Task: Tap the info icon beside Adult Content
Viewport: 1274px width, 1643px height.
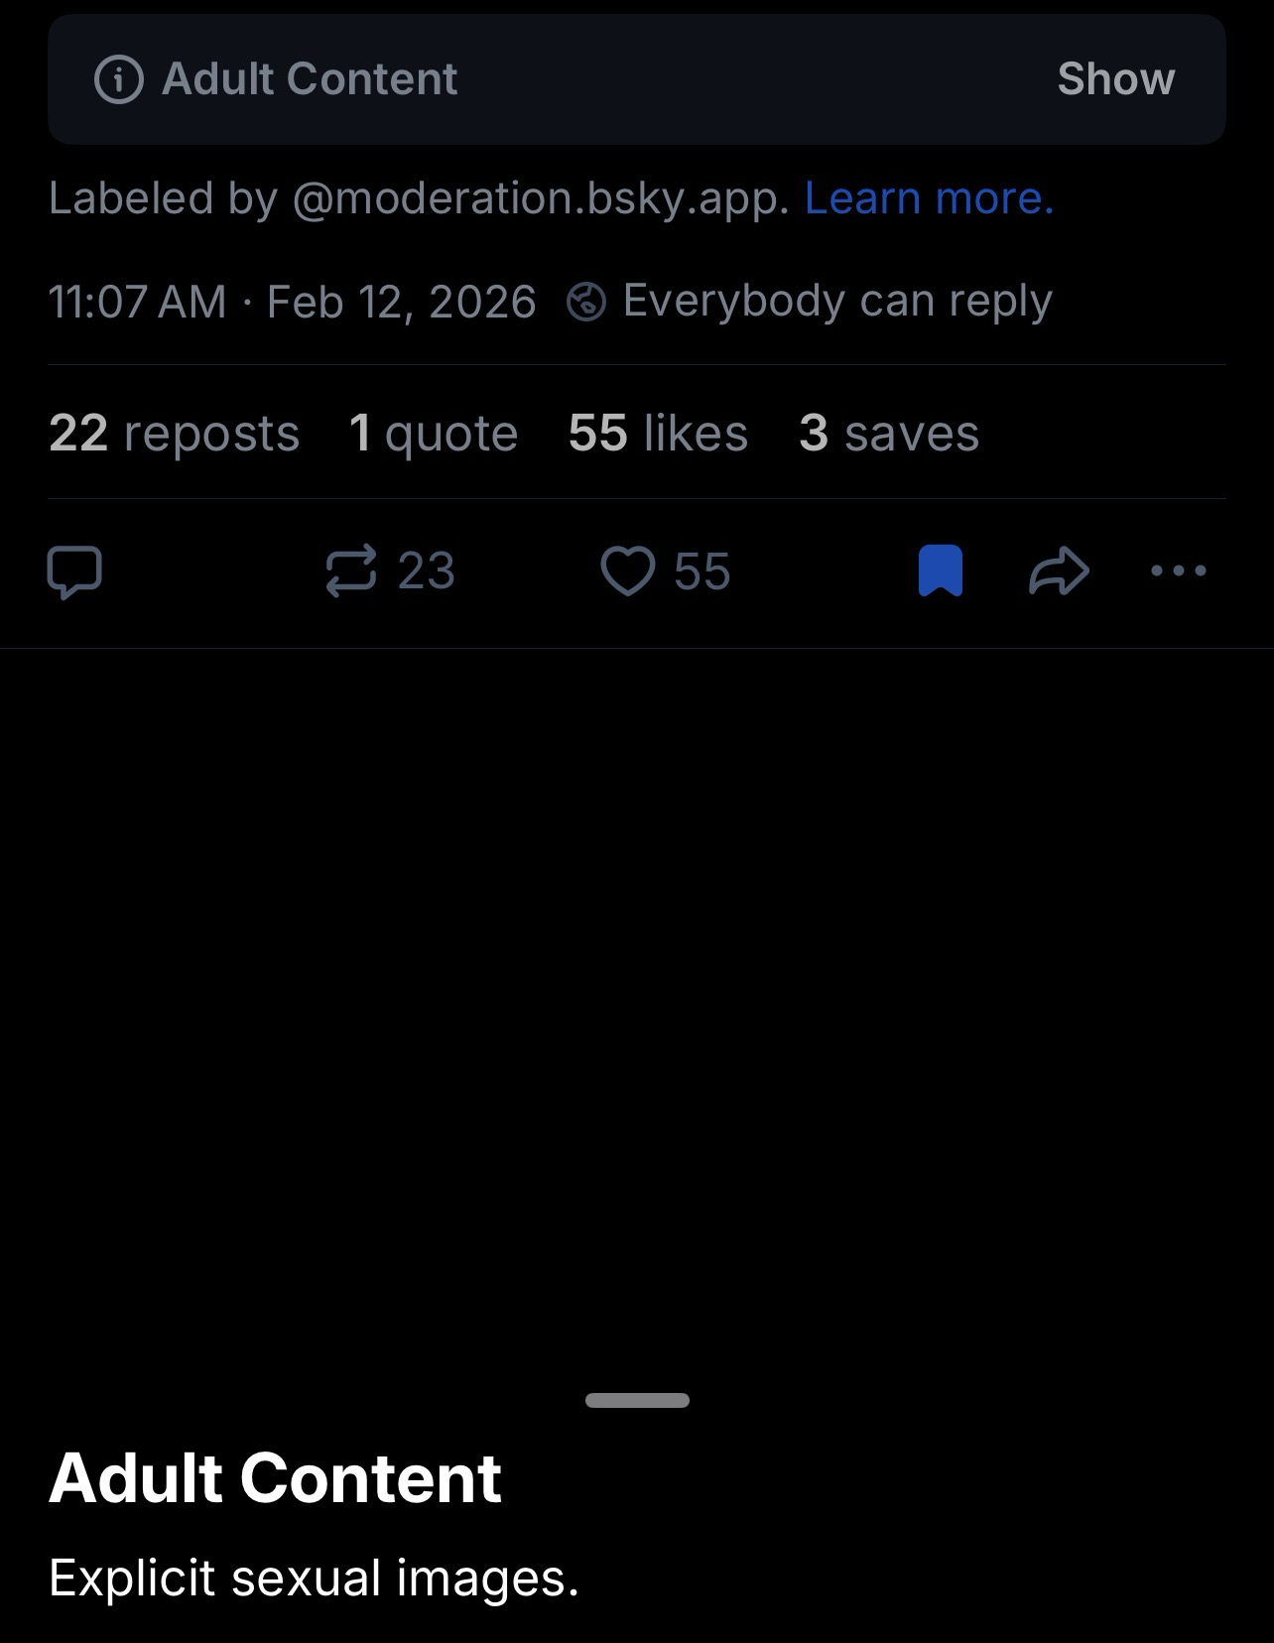Action: (119, 79)
